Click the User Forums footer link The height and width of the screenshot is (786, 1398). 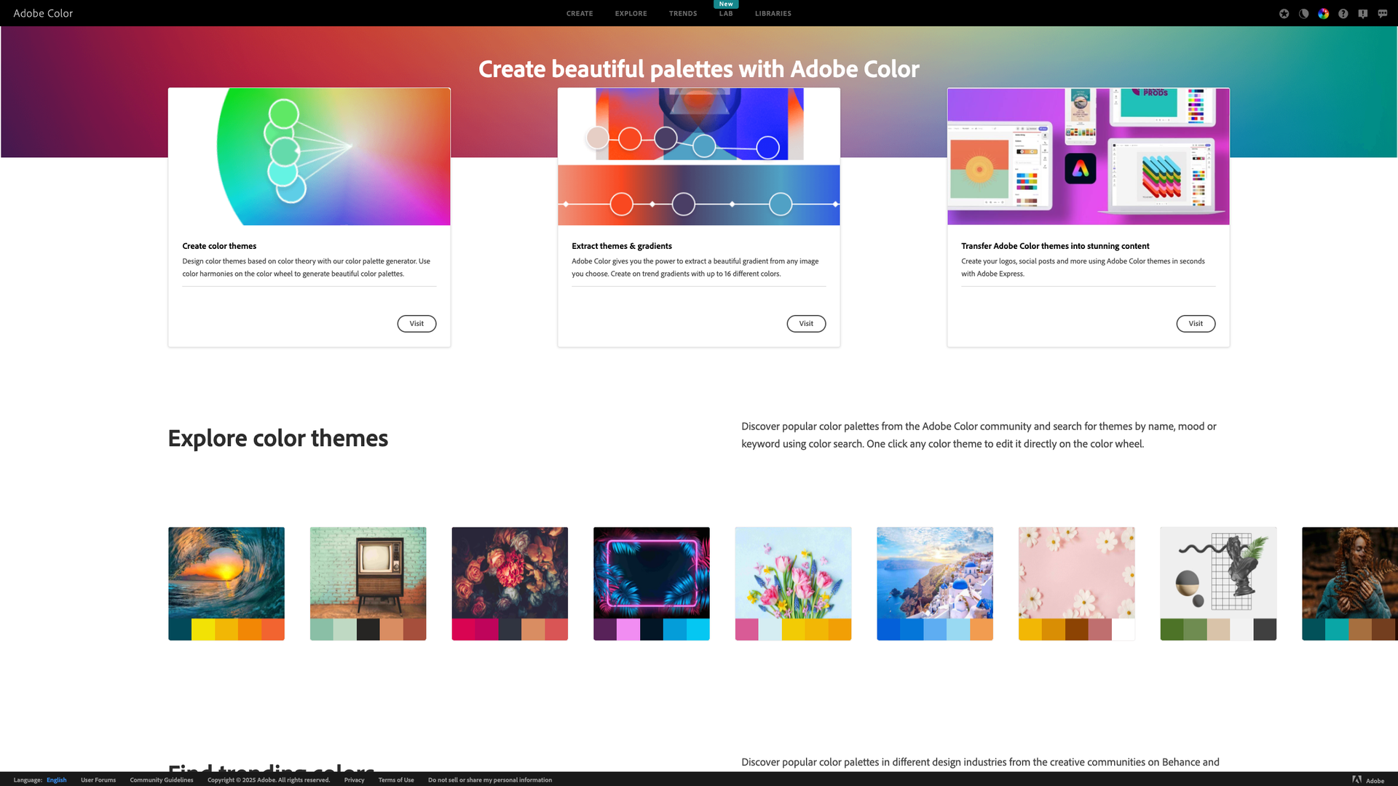(98, 779)
